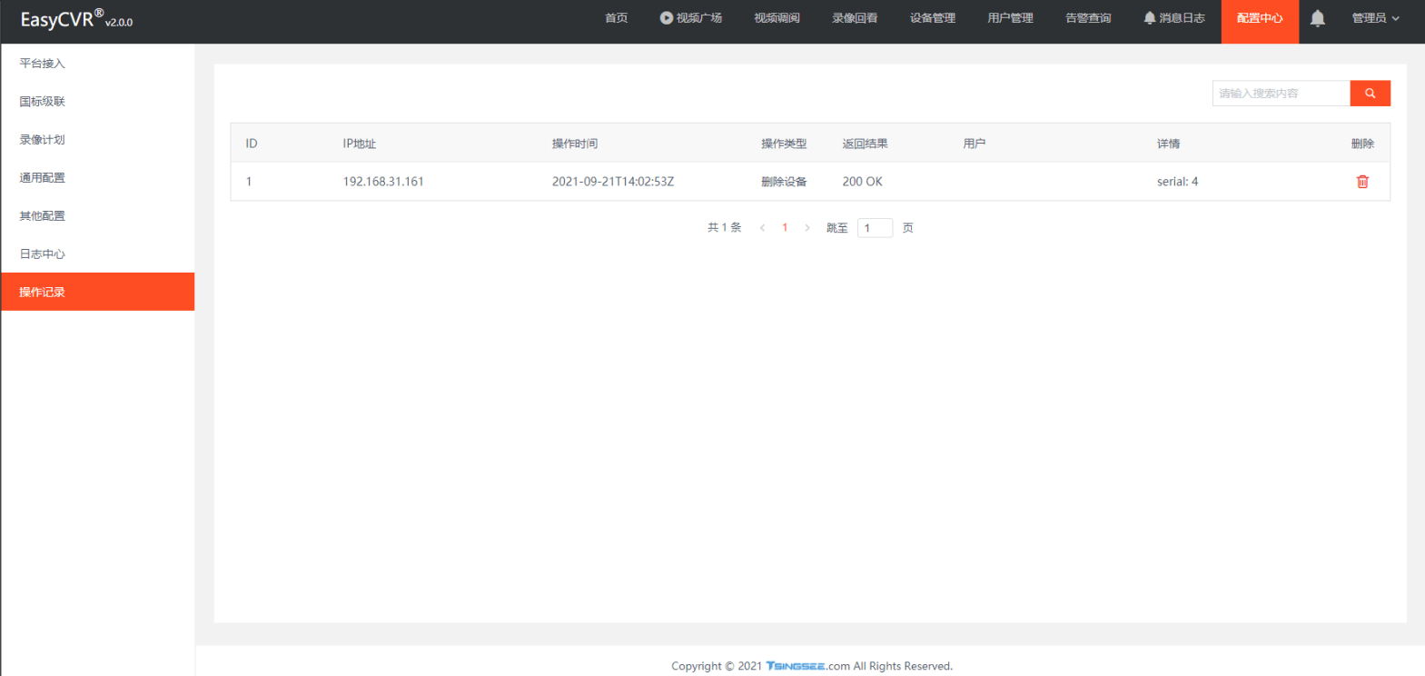Image resolution: width=1425 pixels, height=676 pixels.
Task: Open 日志中心 sidebar item
Action: (x=43, y=254)
